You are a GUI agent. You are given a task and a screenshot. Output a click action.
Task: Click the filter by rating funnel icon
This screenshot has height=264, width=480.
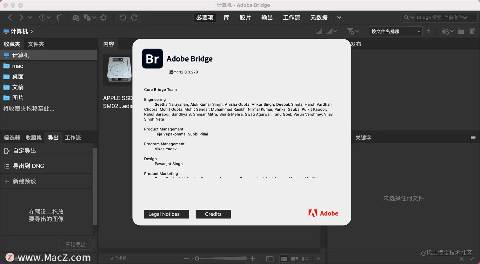tap(350, 31)
